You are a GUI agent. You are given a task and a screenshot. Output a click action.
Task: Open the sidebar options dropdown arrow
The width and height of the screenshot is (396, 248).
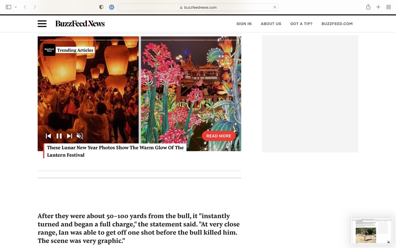pyautogui.click(x=15, y=7)
